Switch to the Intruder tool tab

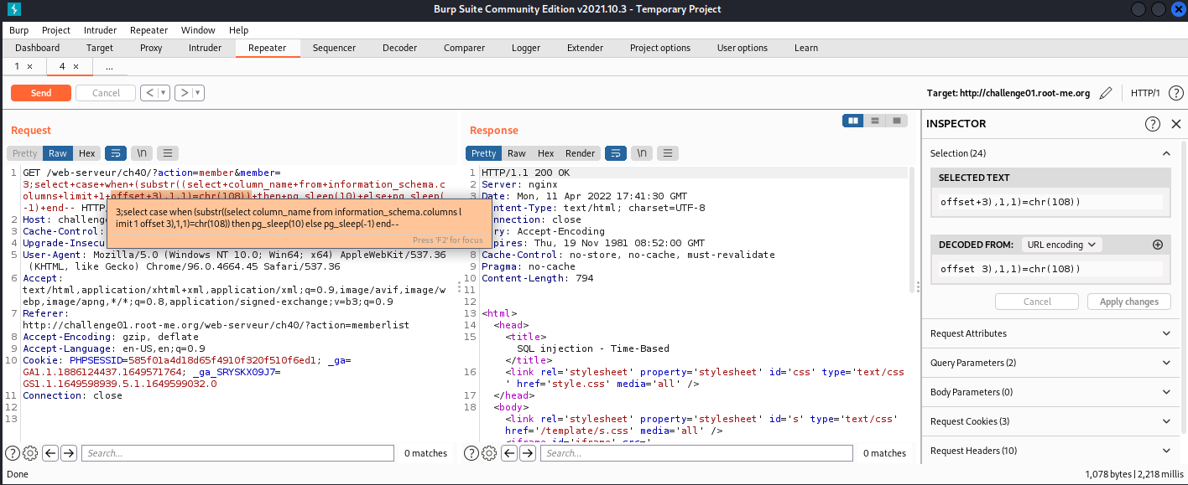coord(205,48)
